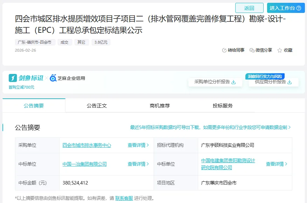Click the 联系客服 link
Screen dimensions: 307x203
(x=124, y=198)
